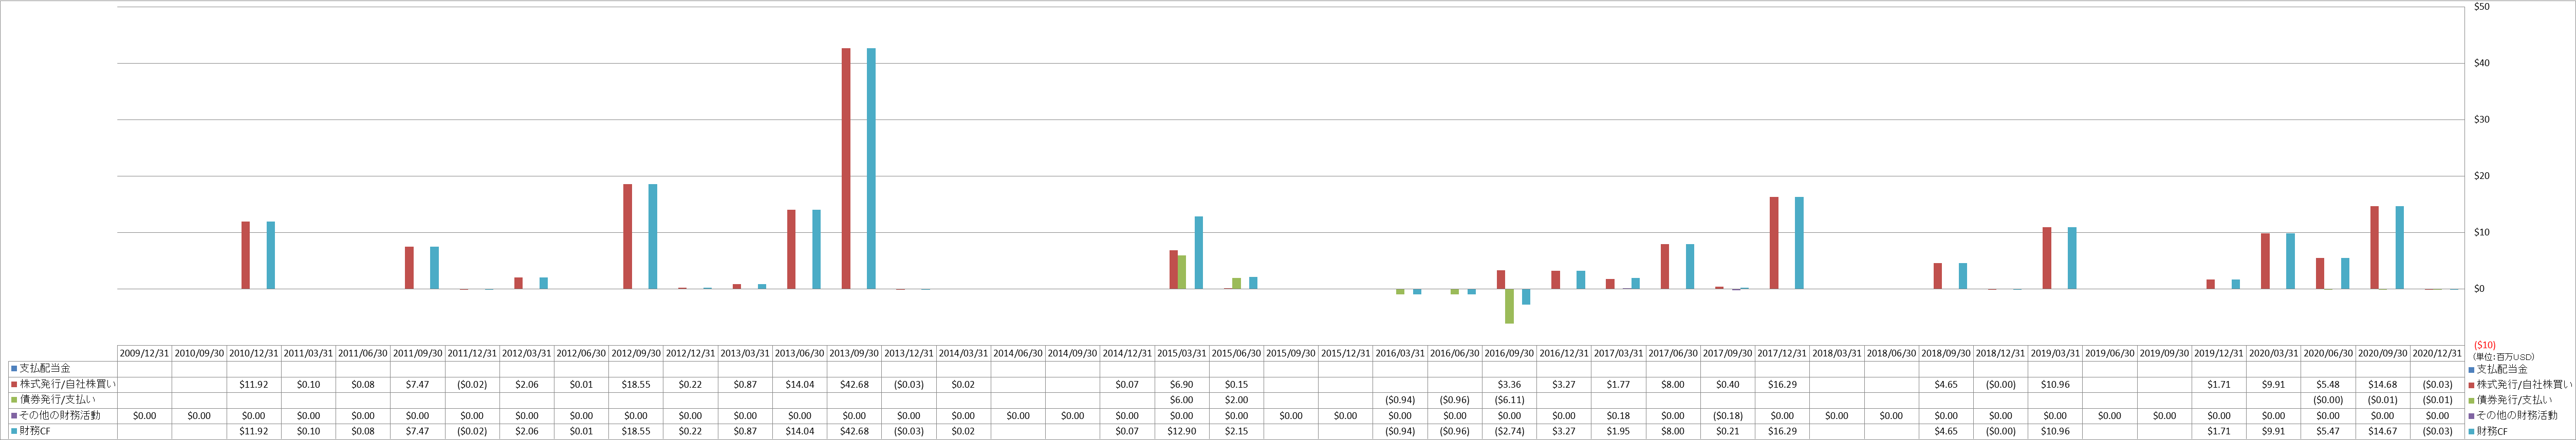
Task: Click ($6.11) in the 債券発行/支払い row
Action: click(x=1509, y=400)
